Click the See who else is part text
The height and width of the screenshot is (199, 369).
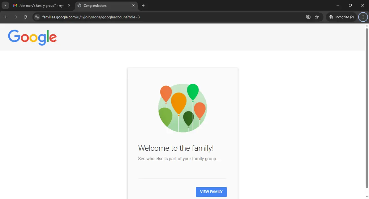[178, 159]
